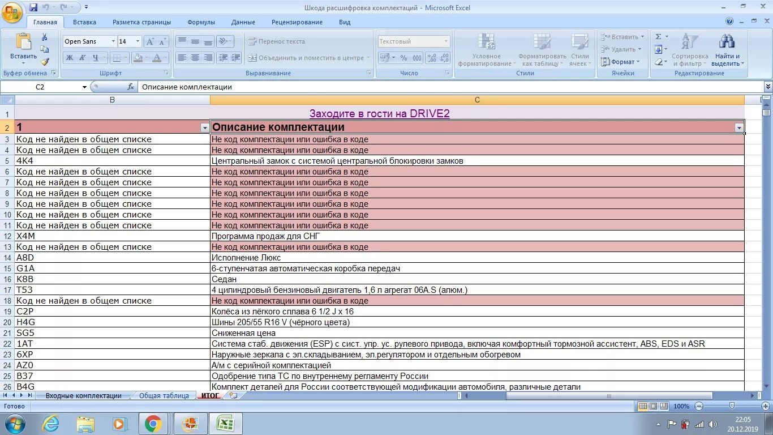
Task: Toggle underline (Ч) formatting
Action: [x=96, y=58]
